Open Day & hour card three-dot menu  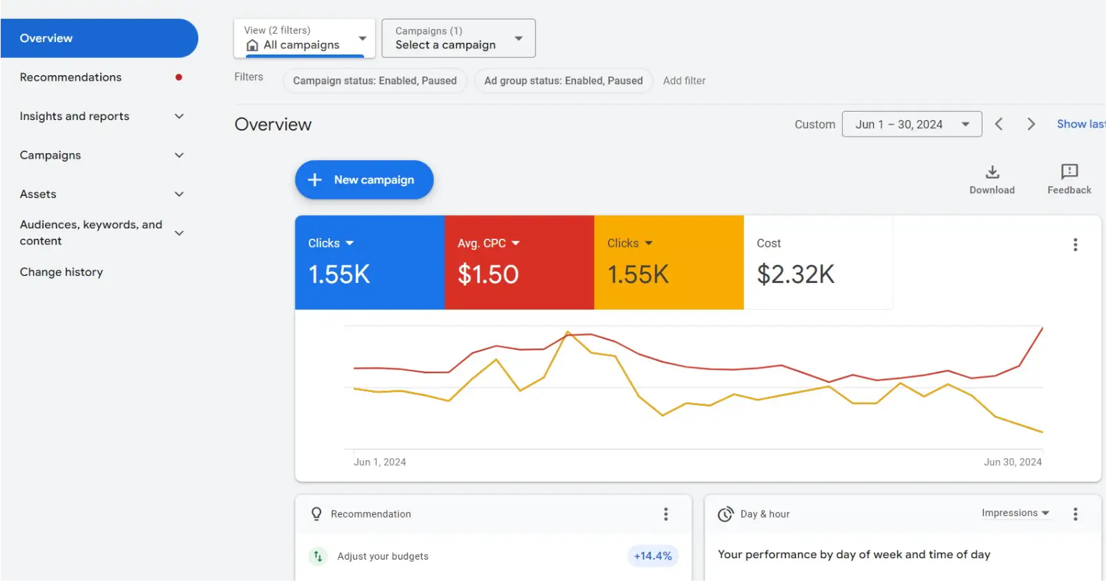[1076, 514]
